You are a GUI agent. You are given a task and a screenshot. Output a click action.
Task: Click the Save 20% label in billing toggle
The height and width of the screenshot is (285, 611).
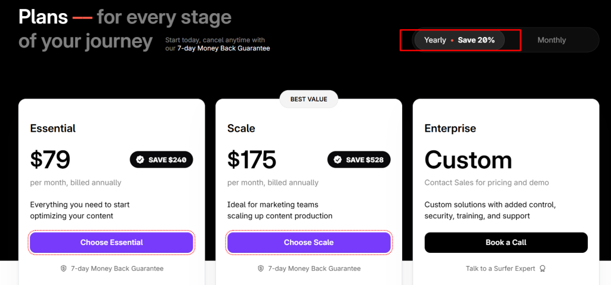point(476,40)
